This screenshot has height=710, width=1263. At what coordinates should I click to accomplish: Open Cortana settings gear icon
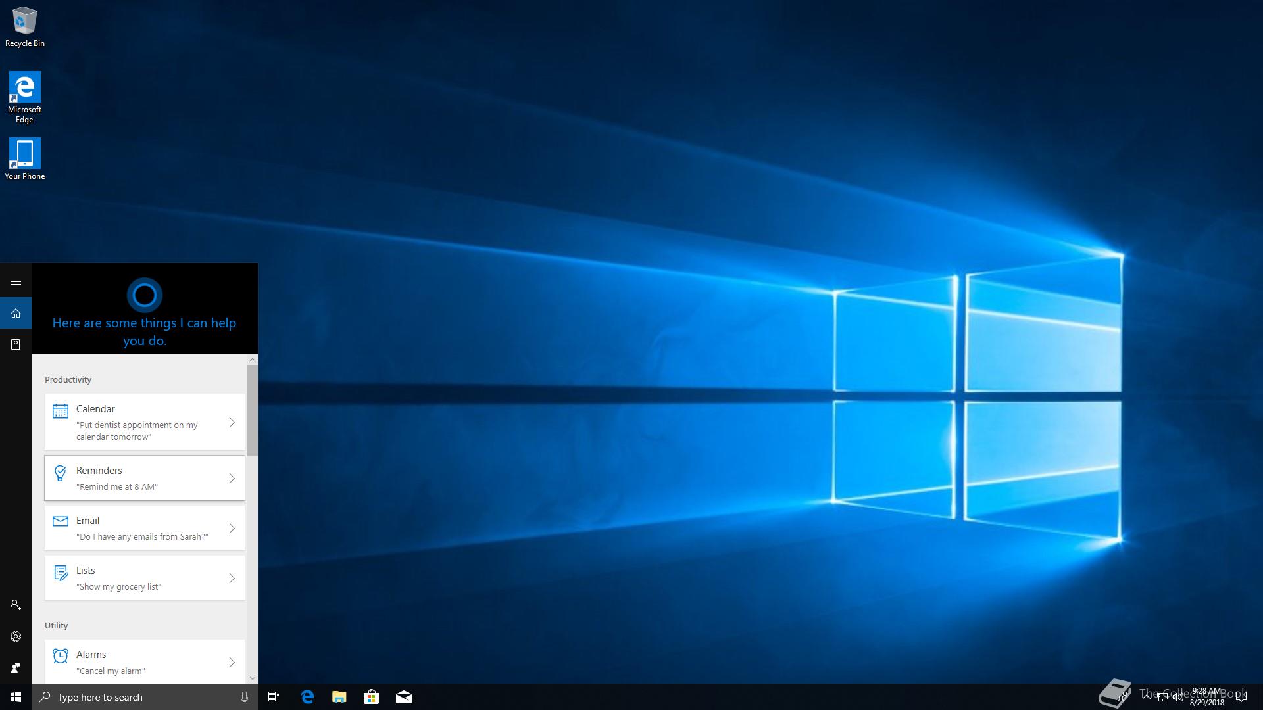tap(16, 636)
